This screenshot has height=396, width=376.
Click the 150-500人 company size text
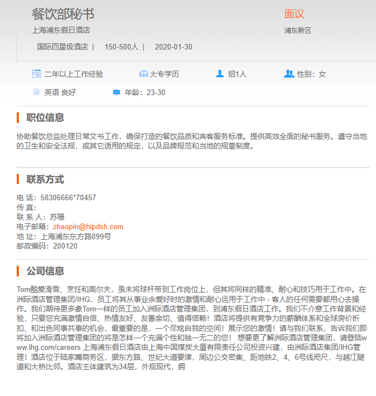click(121, 47)
